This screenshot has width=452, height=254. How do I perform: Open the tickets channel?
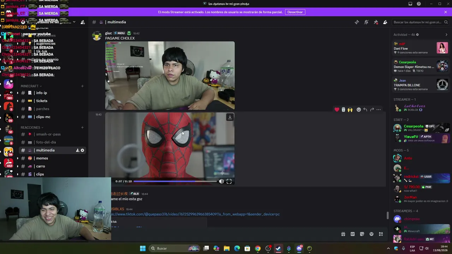pos(52,101)
